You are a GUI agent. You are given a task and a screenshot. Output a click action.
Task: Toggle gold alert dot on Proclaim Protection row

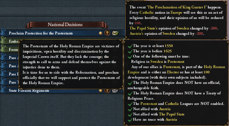101,33
